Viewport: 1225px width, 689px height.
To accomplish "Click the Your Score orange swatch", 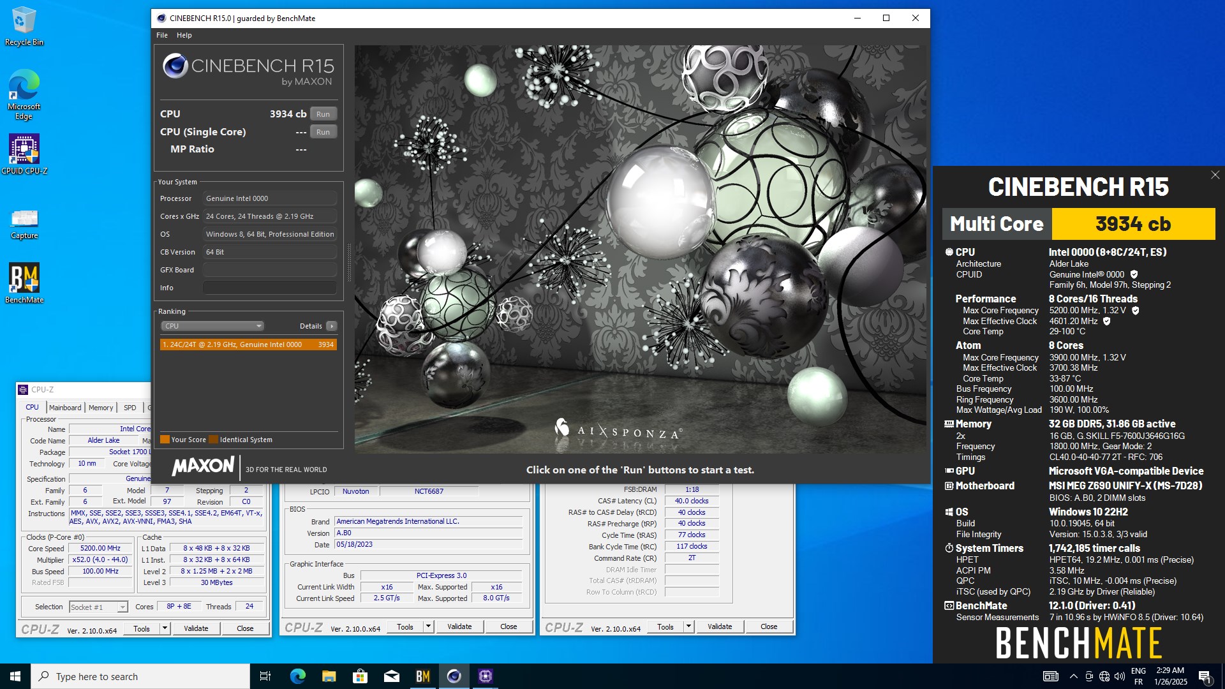I will pyautogui.click(x=165, y=440).
